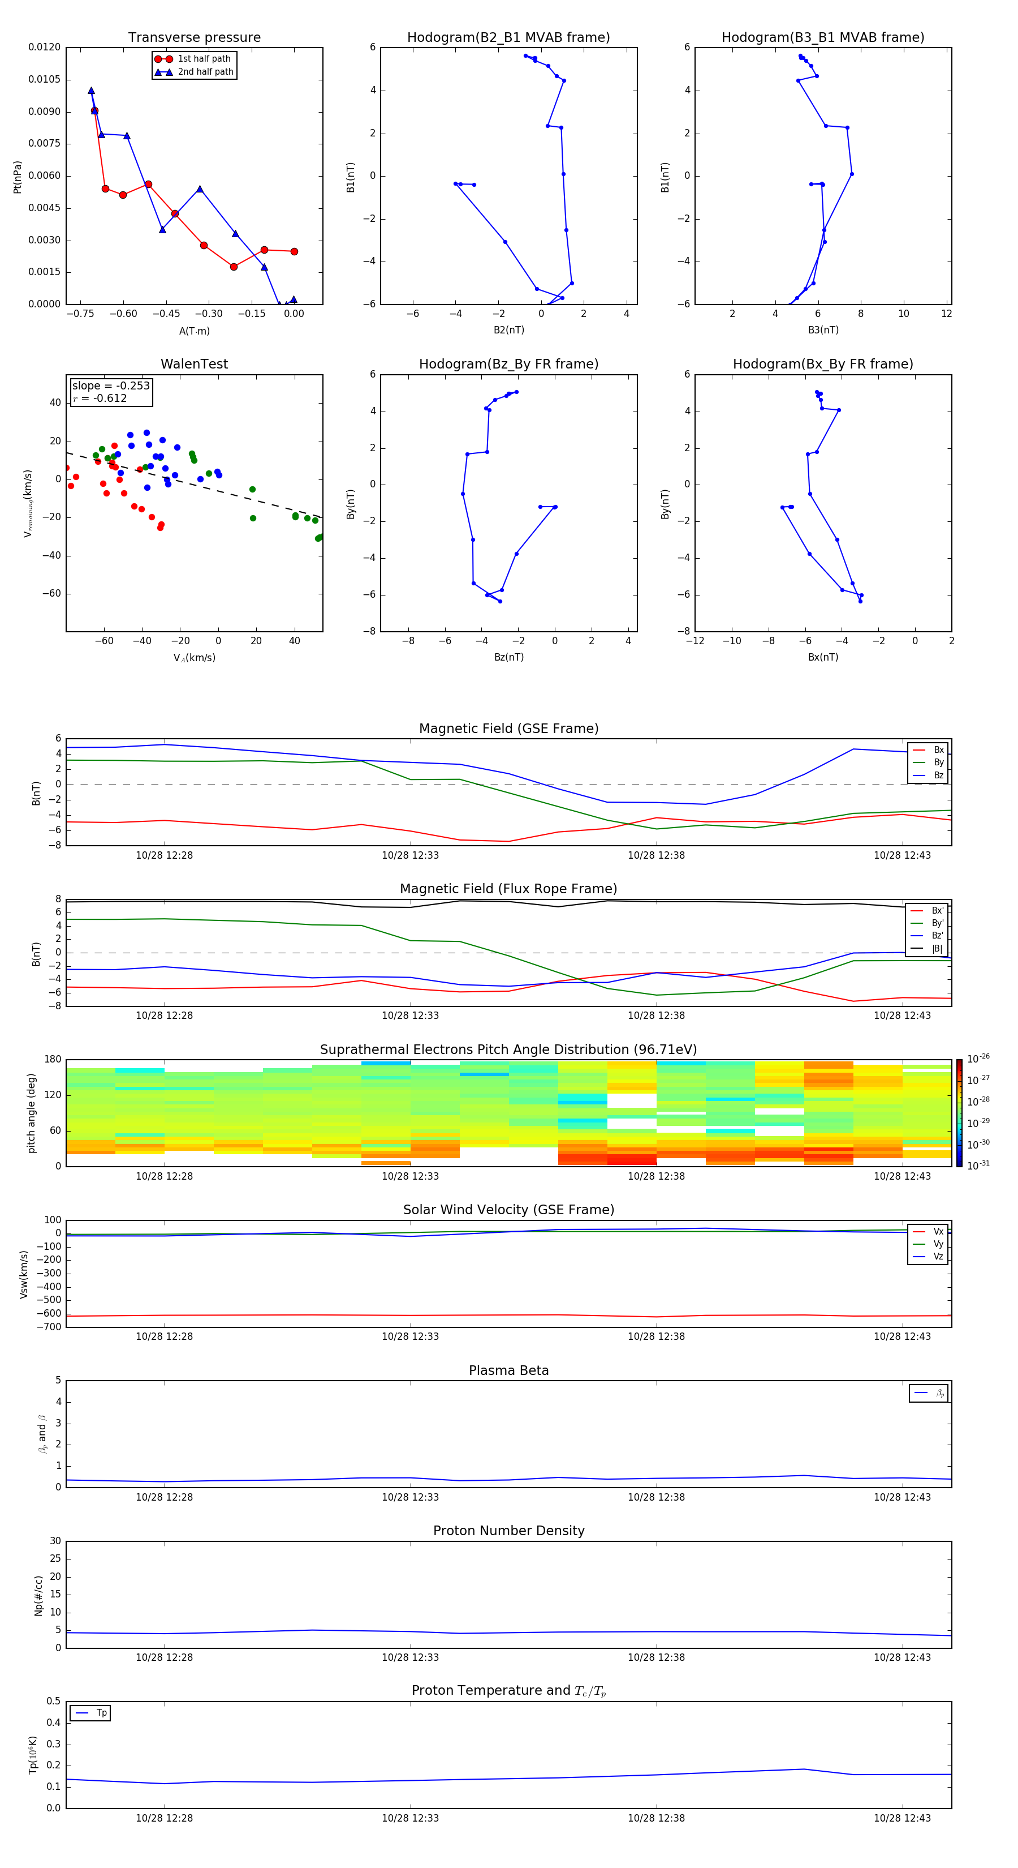Click the "pitch angle (deg)" axis label

click(x=31, y=1113)
